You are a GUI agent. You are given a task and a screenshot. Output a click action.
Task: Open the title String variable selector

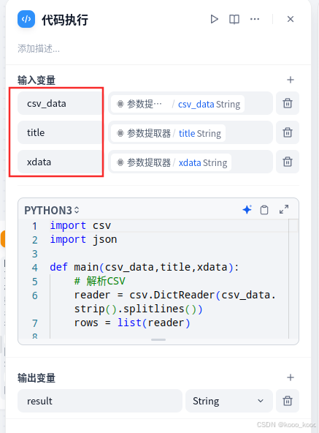(191, 132)
